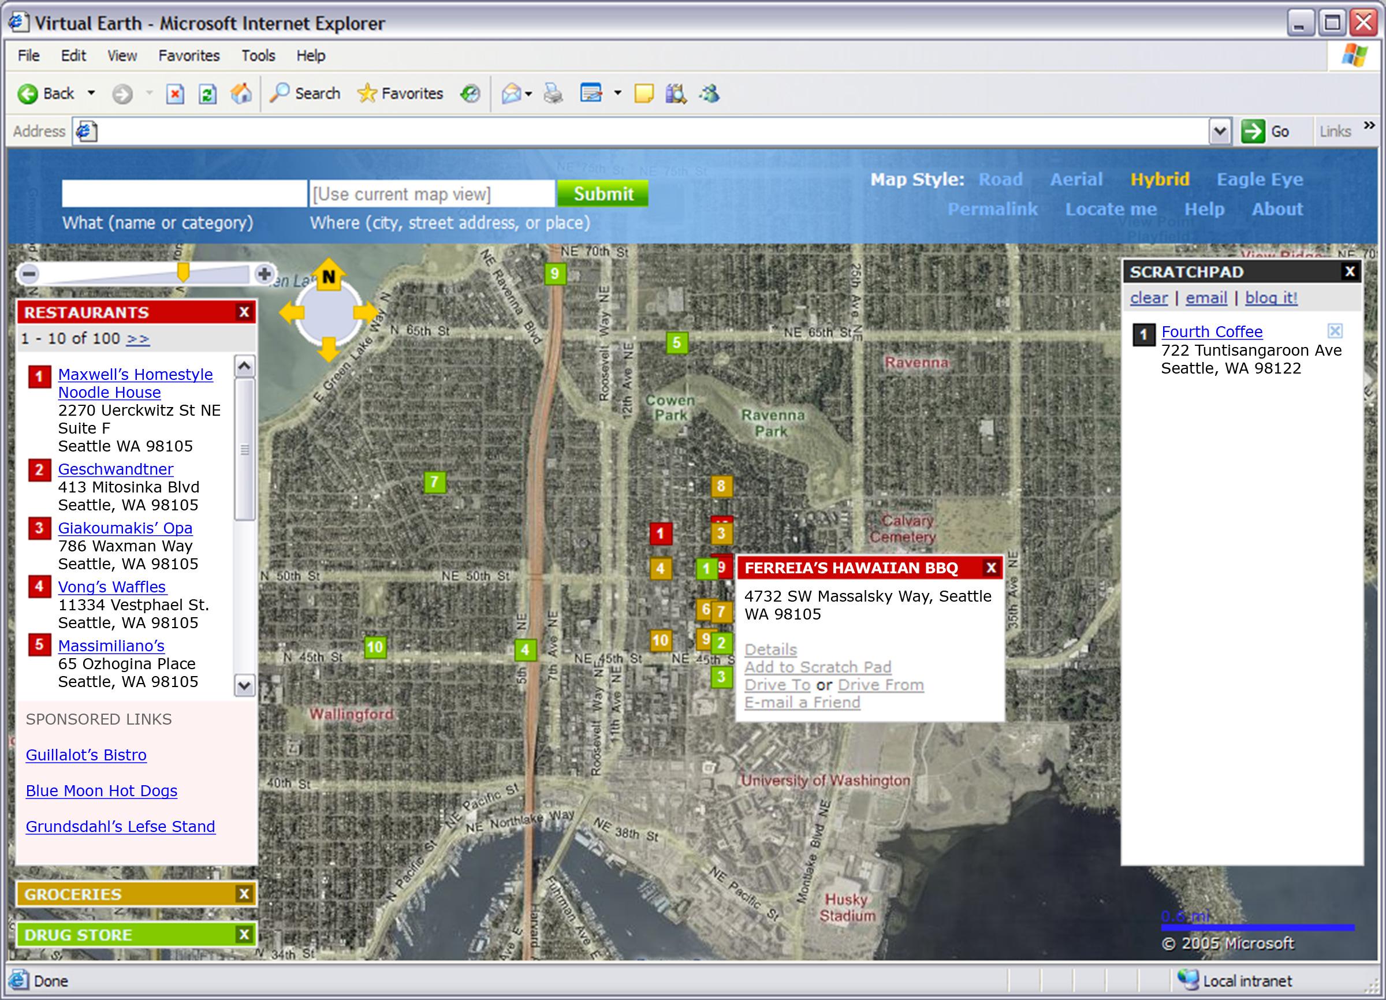This screenshot has height=1000, width=1386.
Task: Expand the Edit icon dropdown arrow
Action: pyautogui.click(x=618, y=94)
